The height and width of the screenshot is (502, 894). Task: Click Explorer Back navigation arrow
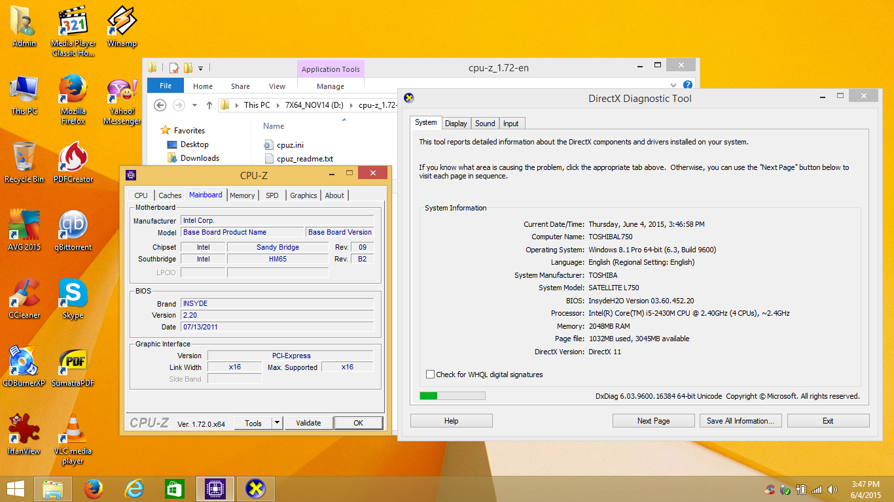(x=160, y=105)
